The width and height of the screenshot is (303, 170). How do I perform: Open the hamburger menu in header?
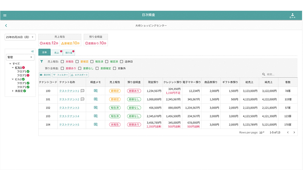tap(5, 15)
